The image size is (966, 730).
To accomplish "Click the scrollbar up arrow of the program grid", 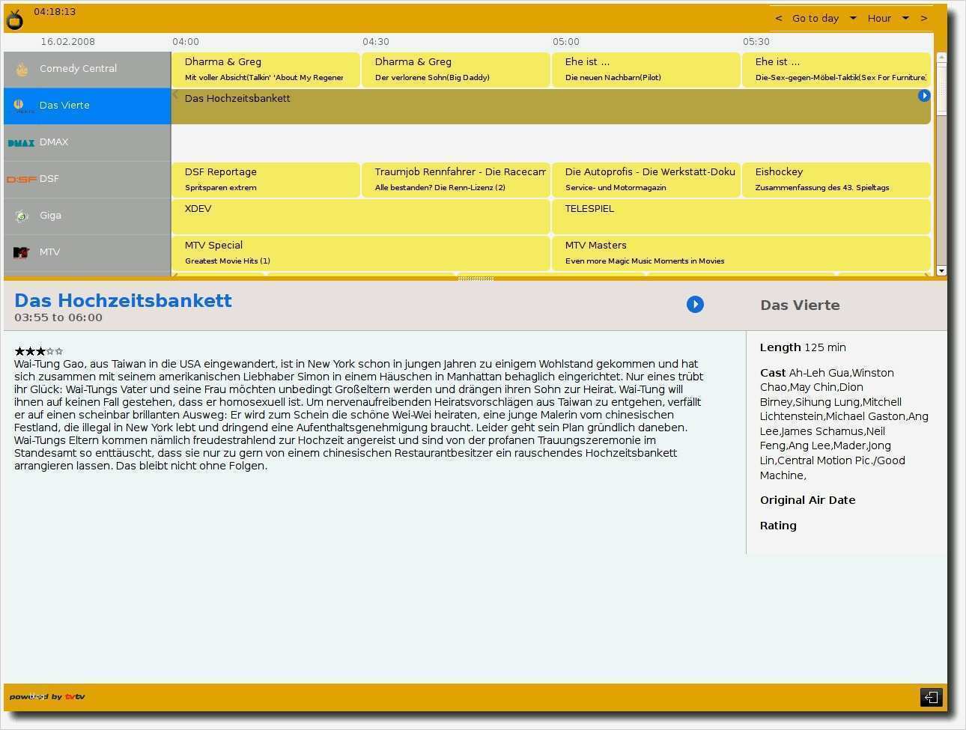I will 941,57.
